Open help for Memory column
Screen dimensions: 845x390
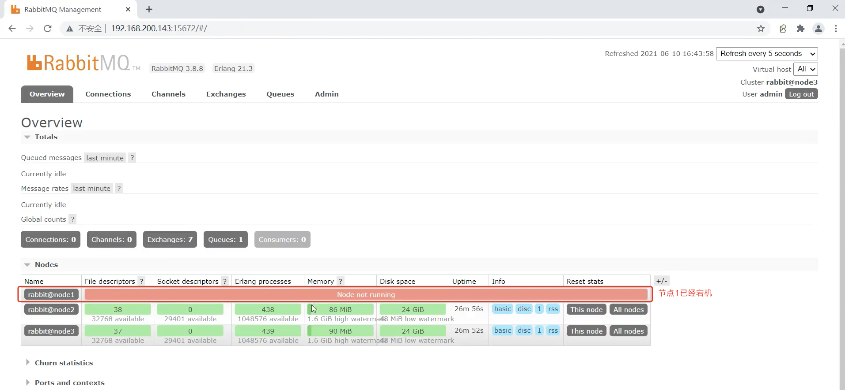point(341,281)
